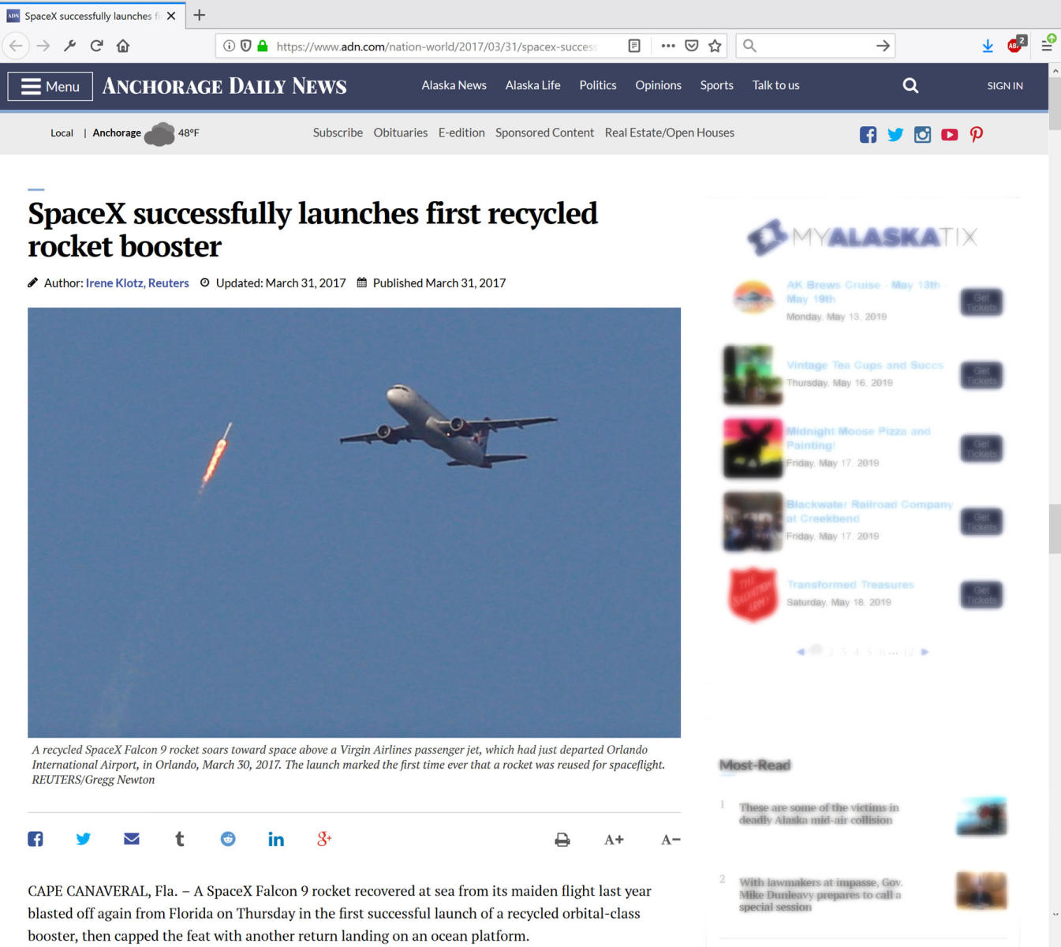Open site search magnifier in header
Image resolution: width=1061 pixels, height=947 pixels.
[x=910, y=85]
